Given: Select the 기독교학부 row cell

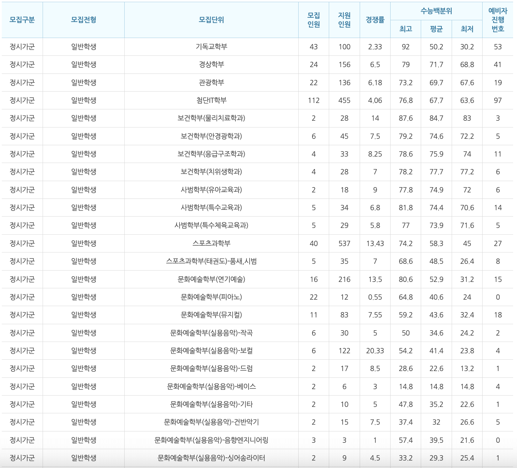Looking at the screenshot, I should (211, 47).
